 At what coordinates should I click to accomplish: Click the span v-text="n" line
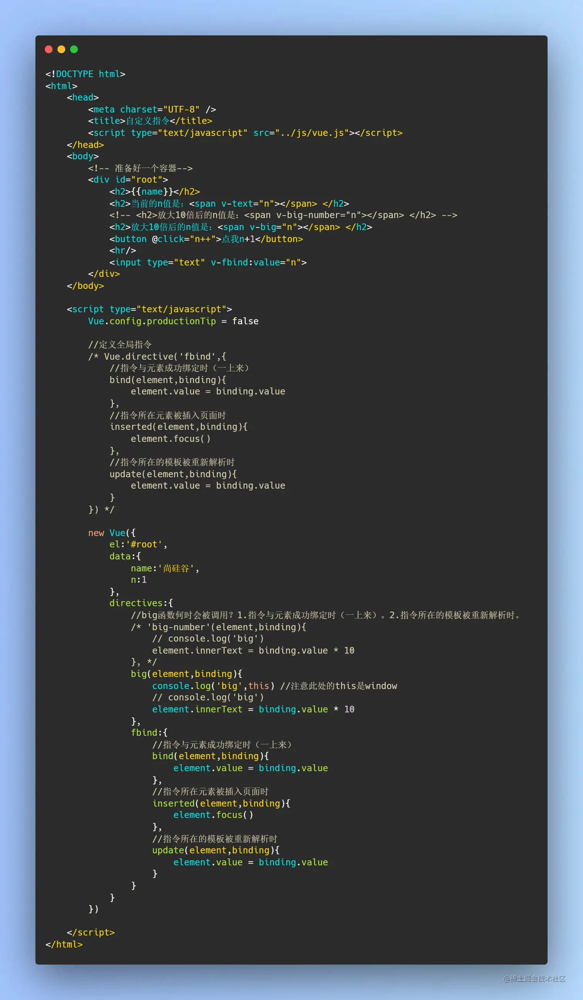pyautogui.click(x=229, y=204)
